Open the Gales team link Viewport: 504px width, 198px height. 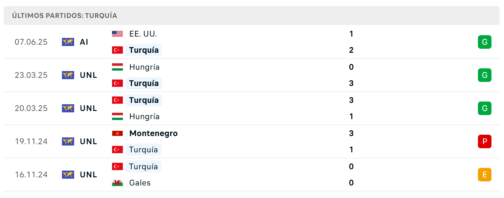[140, 183]
